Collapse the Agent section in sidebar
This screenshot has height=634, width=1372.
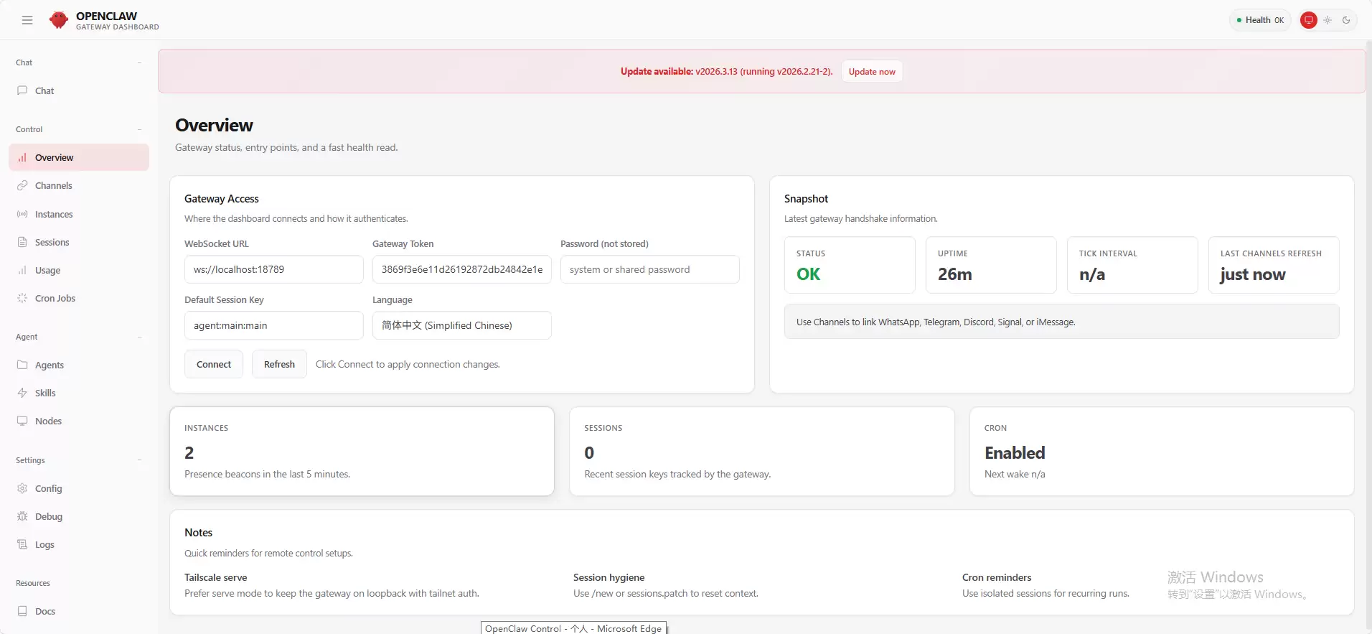coord(139,337)
